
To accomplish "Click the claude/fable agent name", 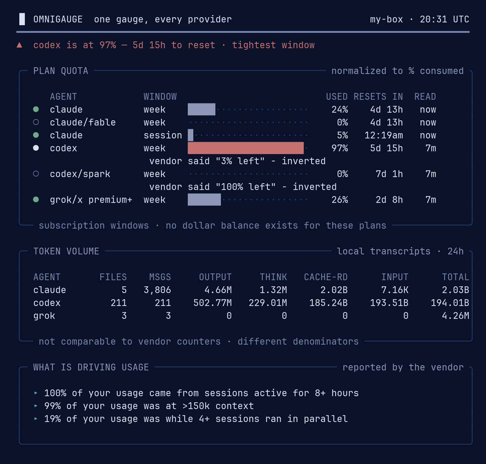I will click(83, 122).
